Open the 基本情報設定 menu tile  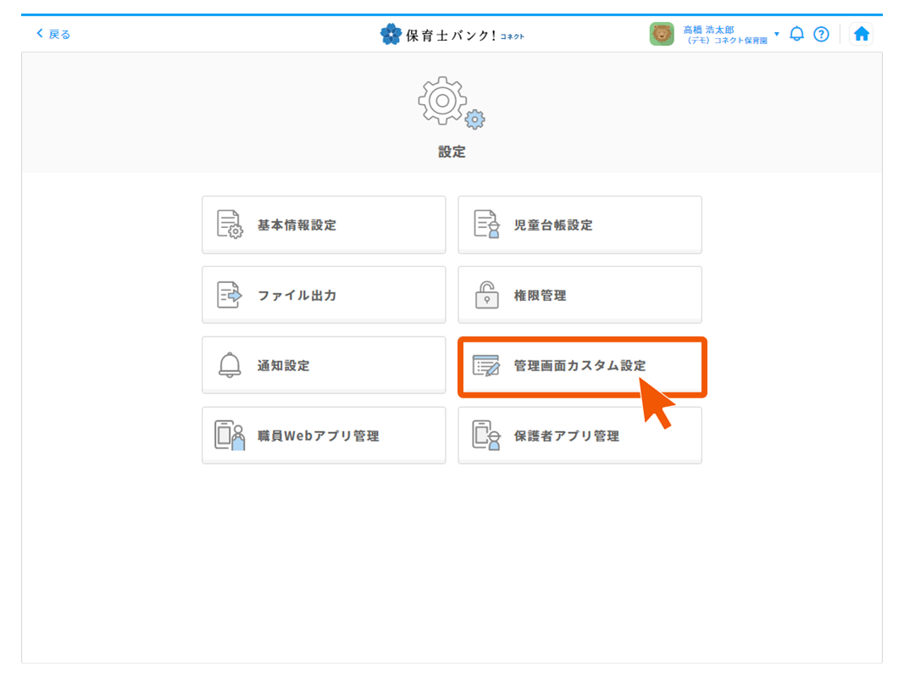[x=324, y=225]
